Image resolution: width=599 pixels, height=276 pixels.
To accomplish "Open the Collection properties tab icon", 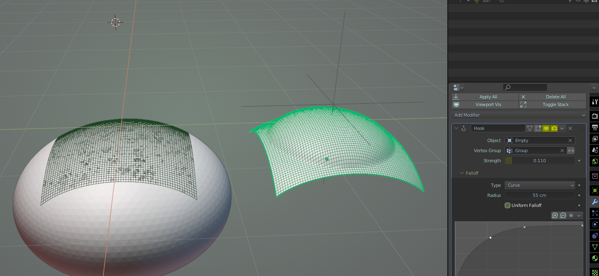I will [x=595, y=176].
